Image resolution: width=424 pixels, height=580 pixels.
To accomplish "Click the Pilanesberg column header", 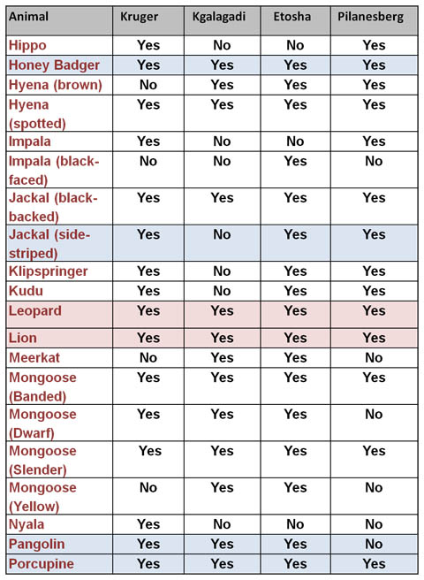I will (370, 17).
